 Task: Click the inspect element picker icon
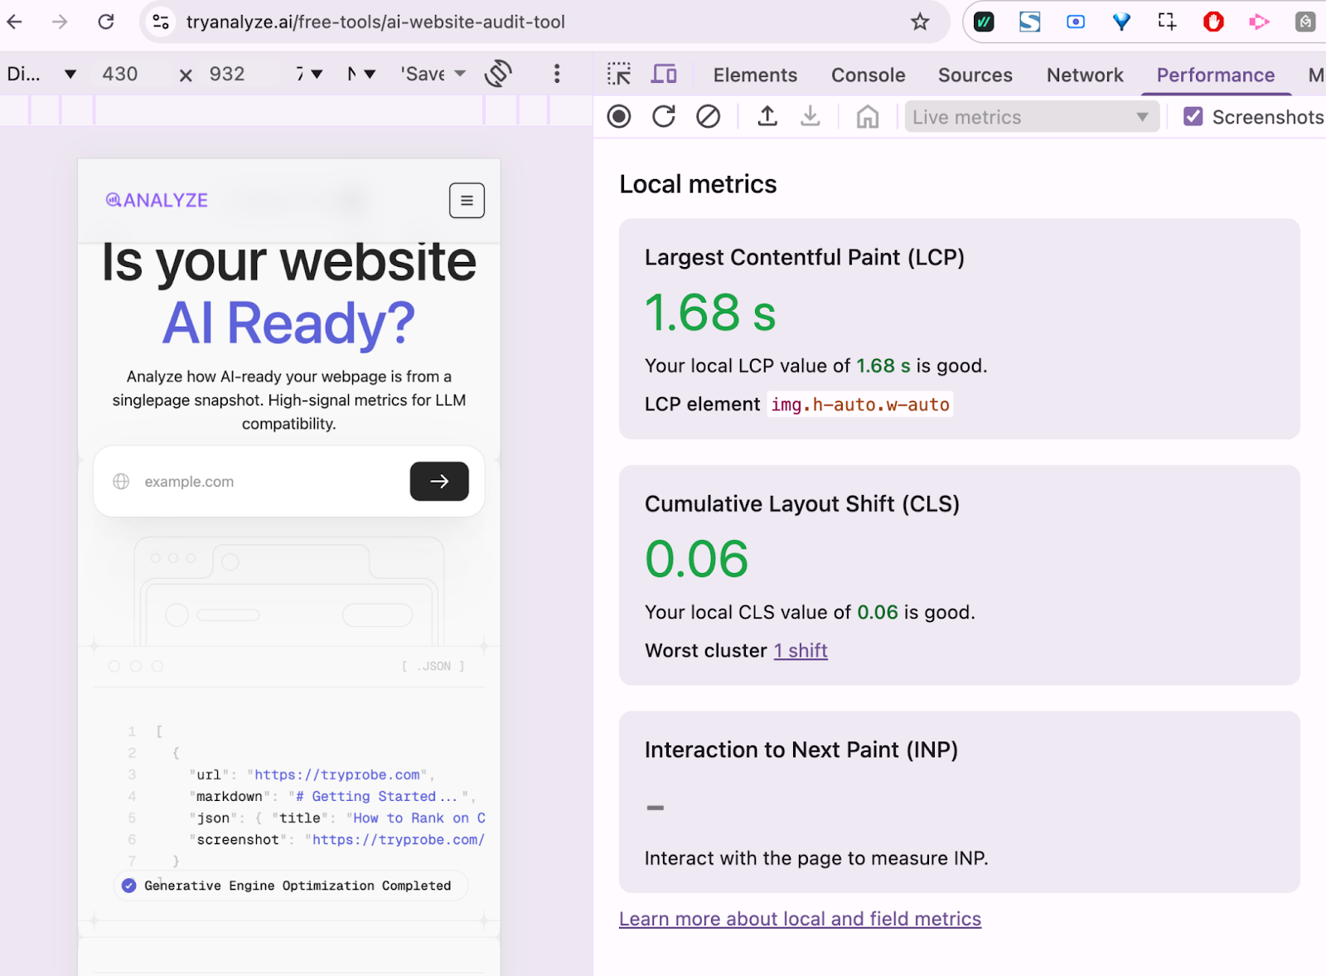click(618, 74)
